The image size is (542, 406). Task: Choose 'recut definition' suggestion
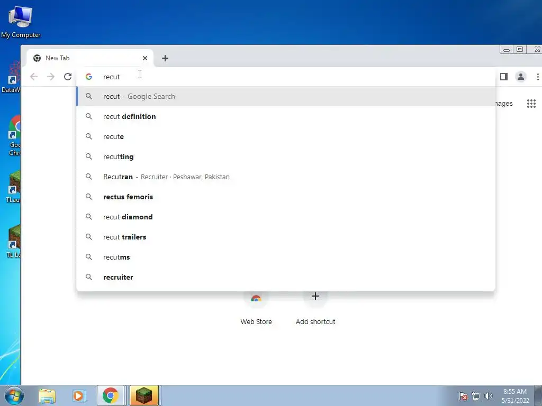coord(285,116)
